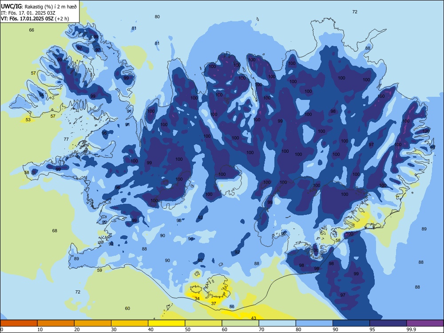The image size is (444, 333).
Task: Click the purple above-99.9 legend swatch
Action: 425,323
